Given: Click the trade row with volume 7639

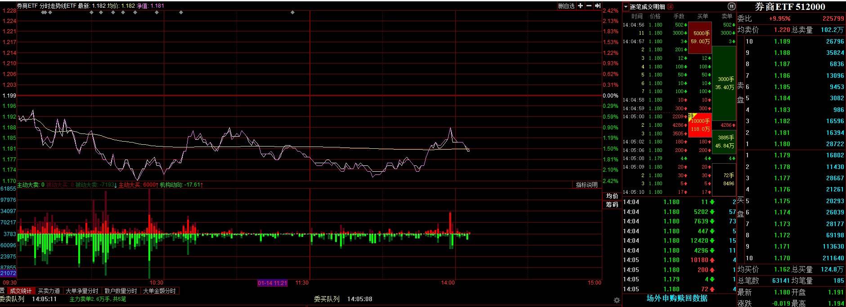Looking at the screenshot, I should click(x=679, y=222).
